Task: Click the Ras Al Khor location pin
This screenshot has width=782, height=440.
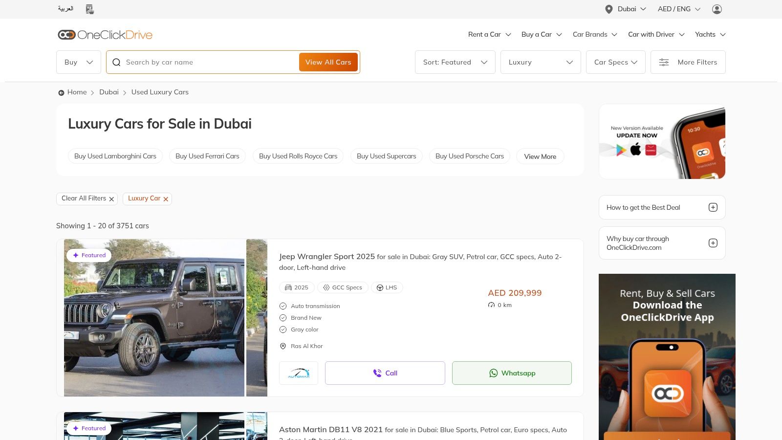Action: point(282,346)
